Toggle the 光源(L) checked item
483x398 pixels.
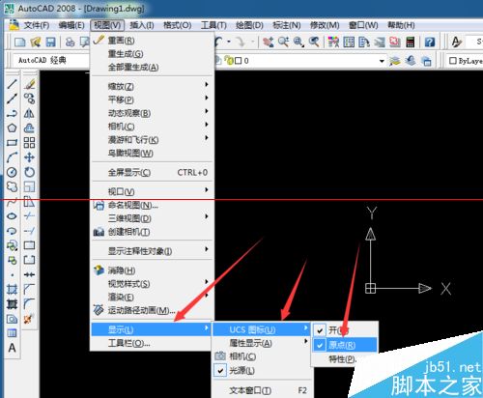(x=262, y=371)
